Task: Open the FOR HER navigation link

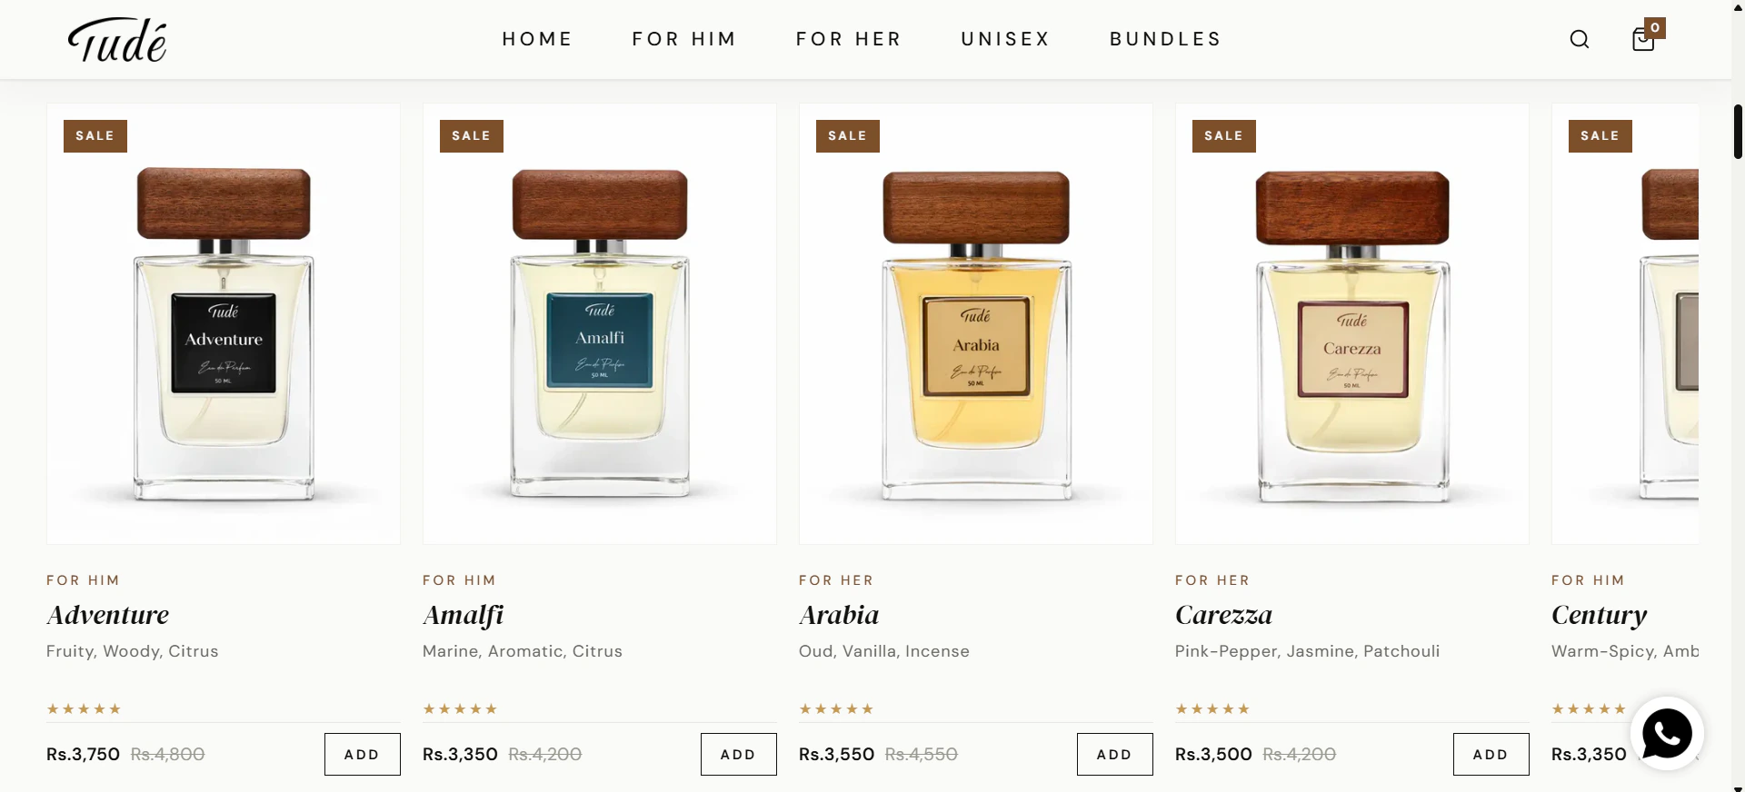Action: pos(849,39)
